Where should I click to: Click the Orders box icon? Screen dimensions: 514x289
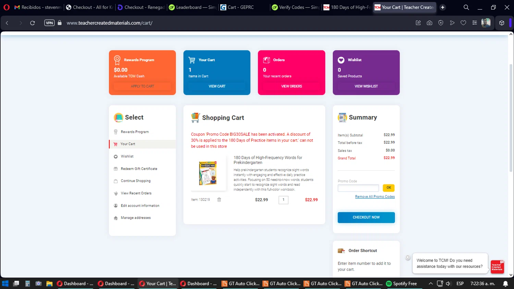pos(267,60)
